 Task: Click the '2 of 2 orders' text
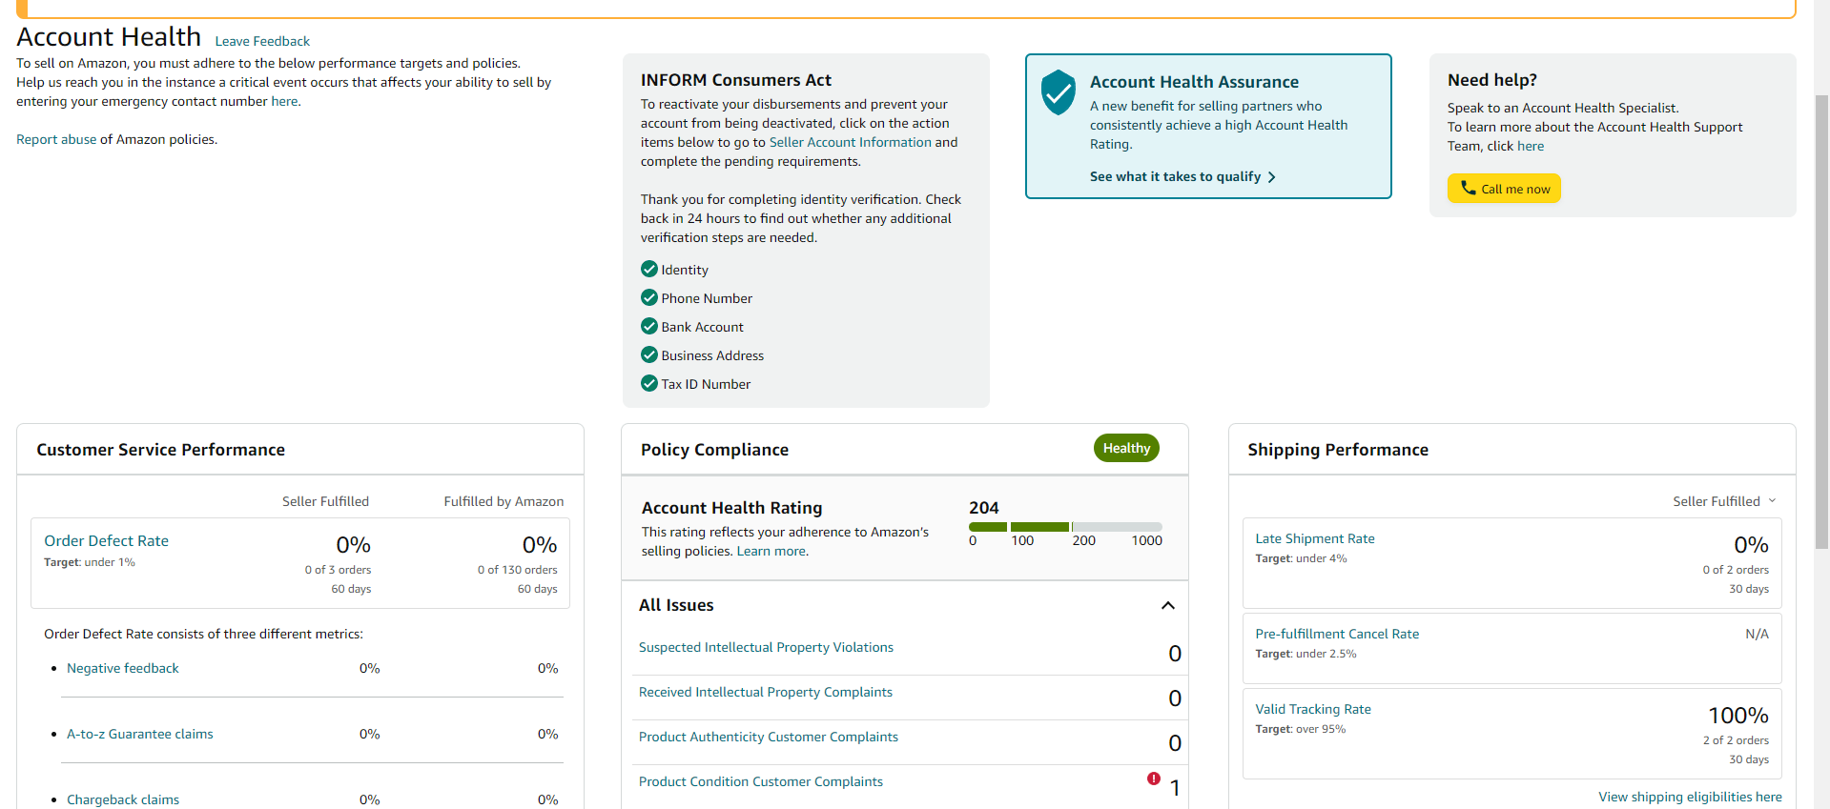click(x=1736, y=740)
